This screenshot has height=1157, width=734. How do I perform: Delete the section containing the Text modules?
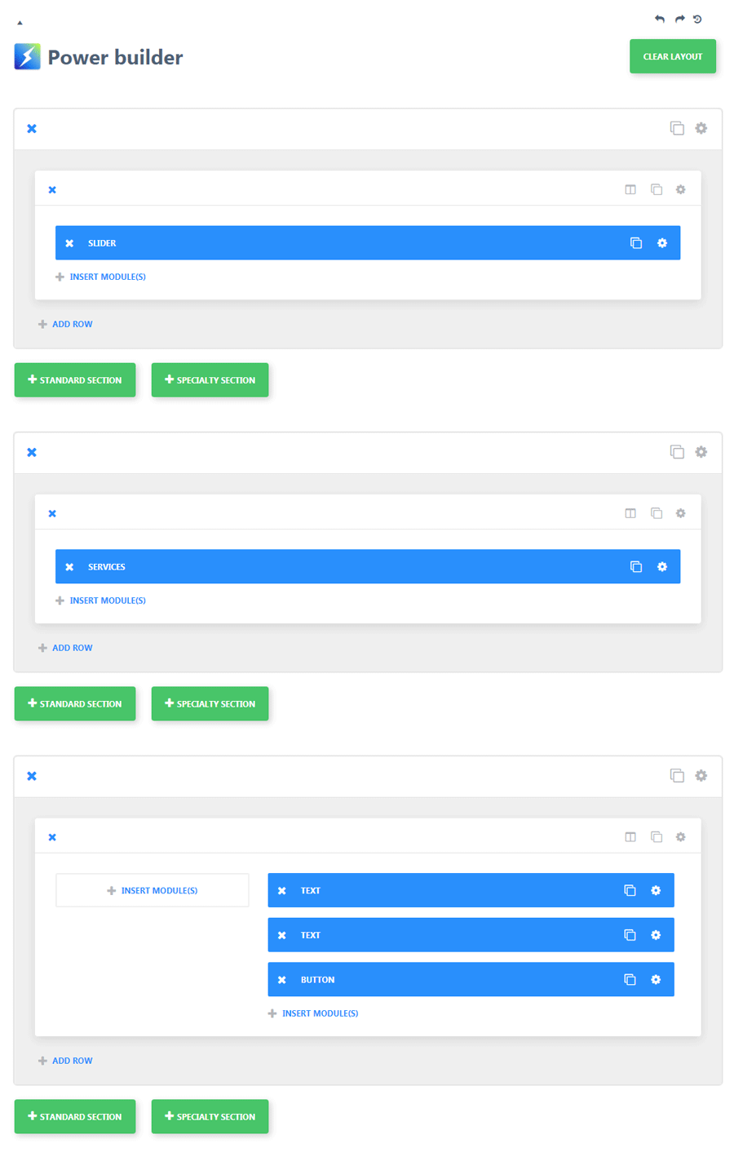pos(32,776)
